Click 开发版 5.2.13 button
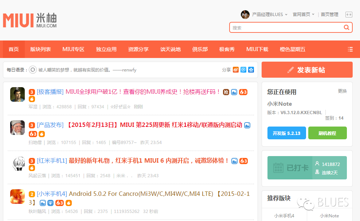The width and height of the screenshot is (360, 221). point(286,133)
